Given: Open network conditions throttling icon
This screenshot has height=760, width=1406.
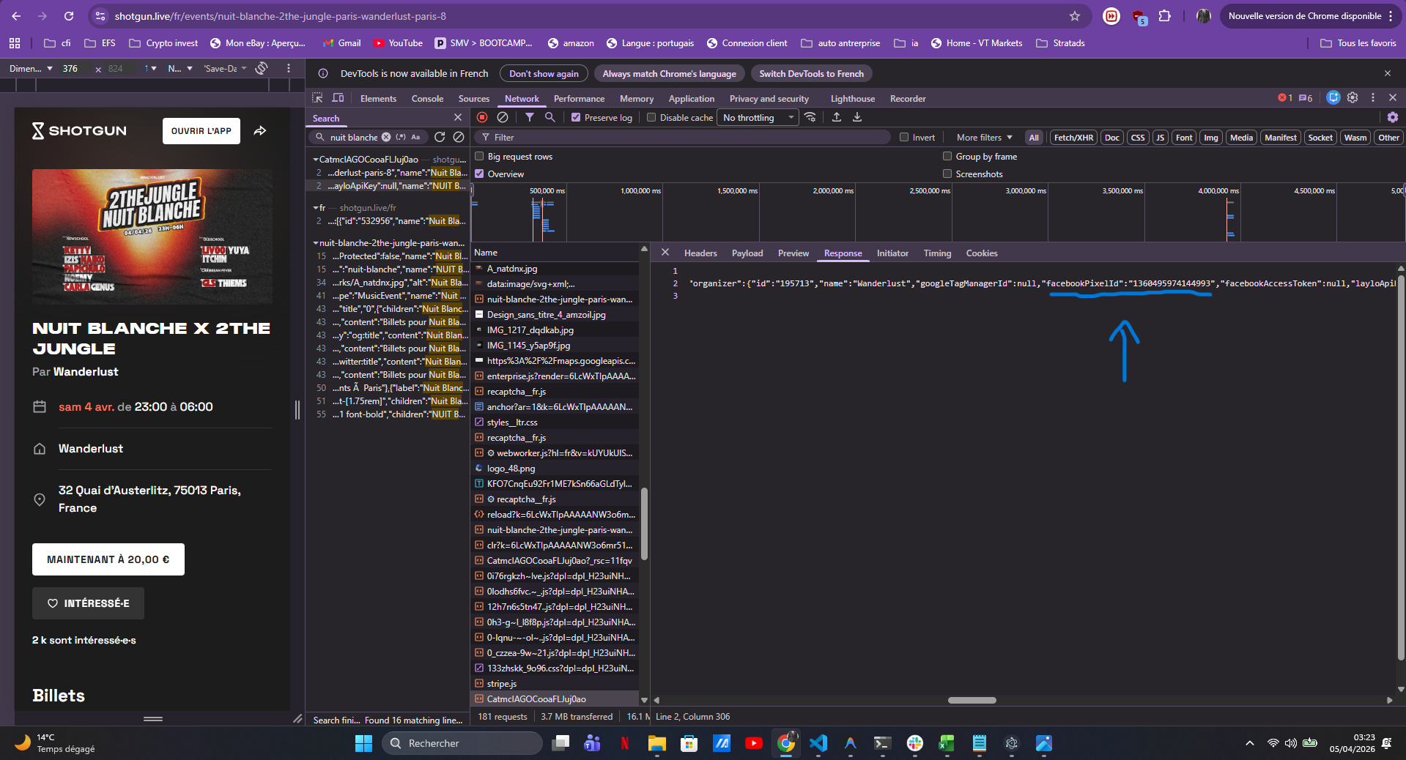Looking at the screenshot, I should pos(811,117).
